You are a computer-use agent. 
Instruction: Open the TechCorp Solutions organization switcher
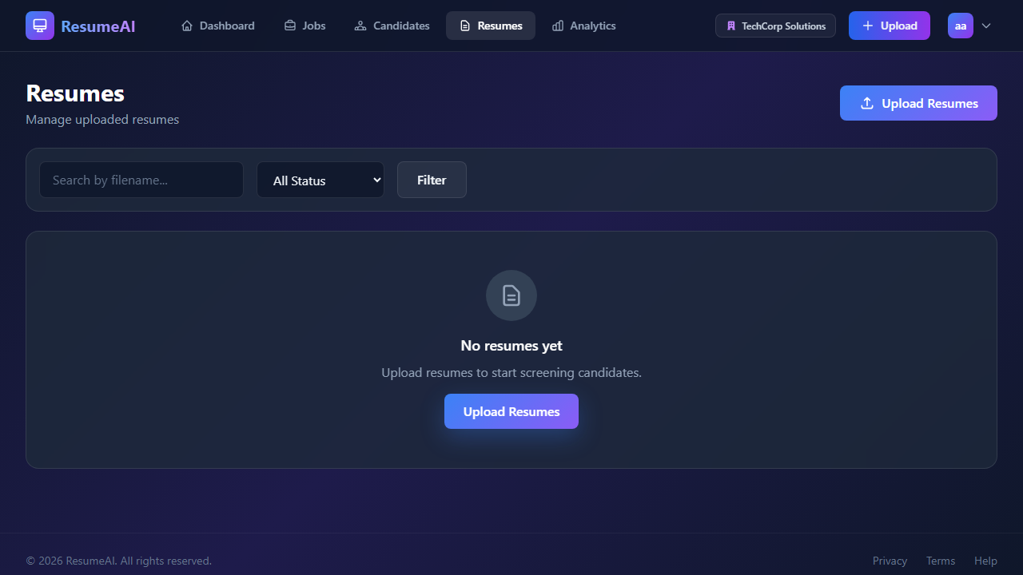click(774, 25)
